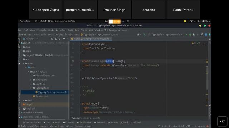Select Prakhar Singh participant tile

[x=114, y=10]
